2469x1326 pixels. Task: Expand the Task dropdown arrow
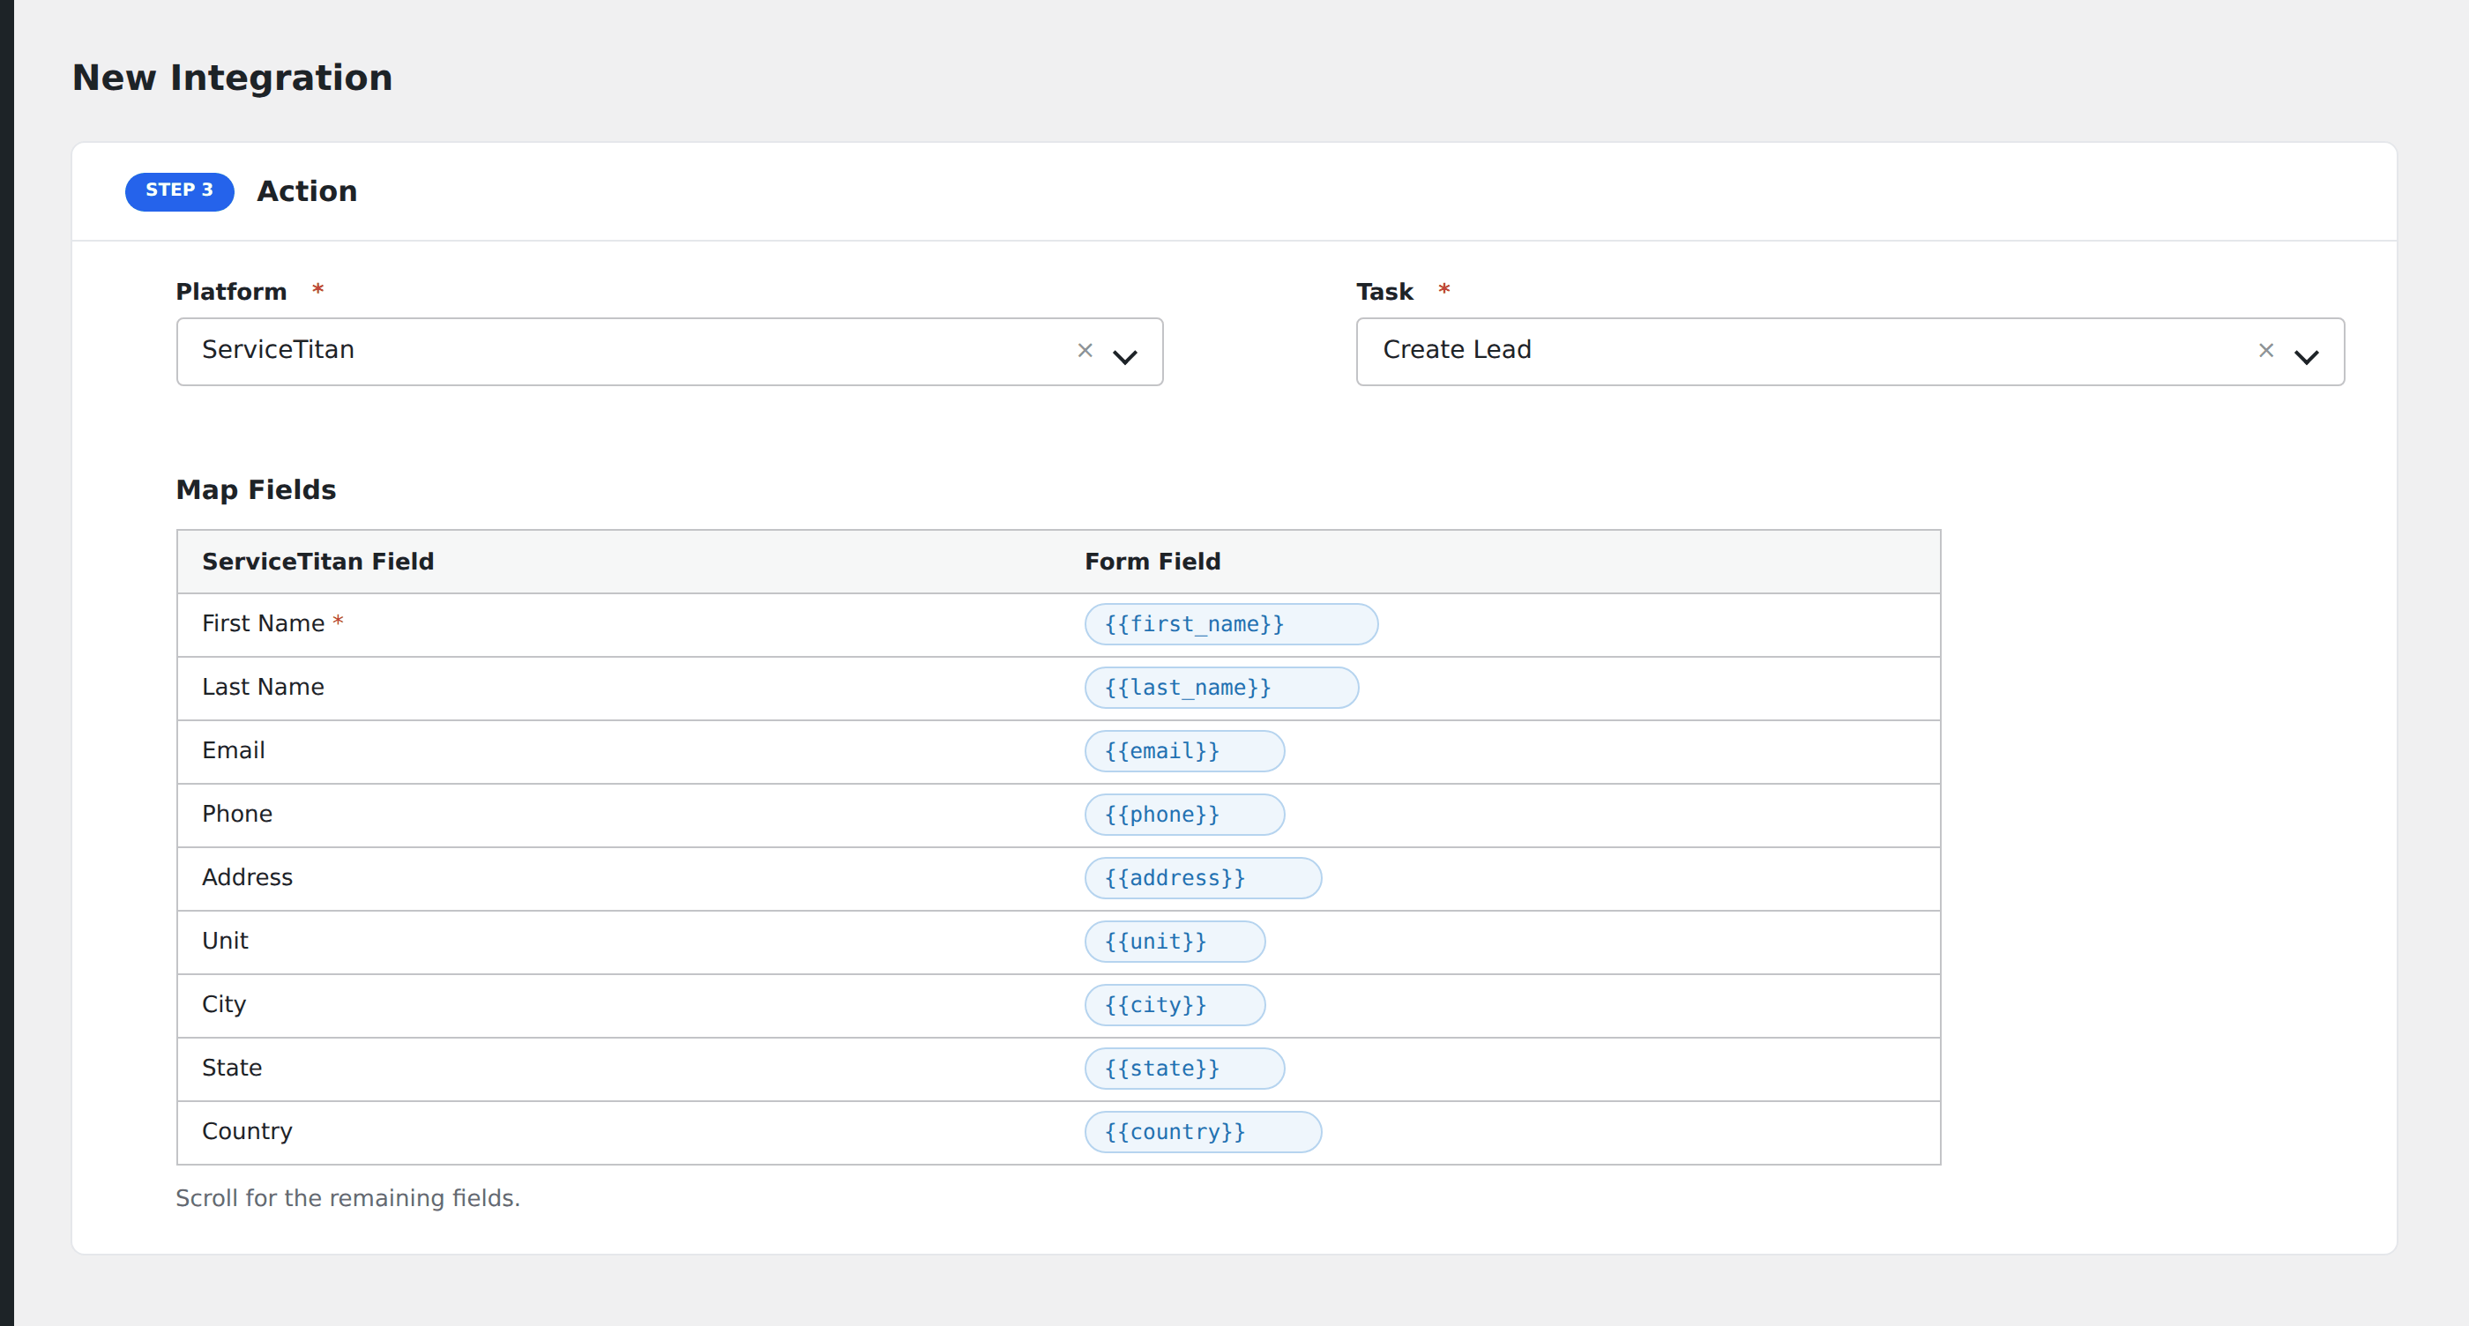click(x=2306, y=356)
